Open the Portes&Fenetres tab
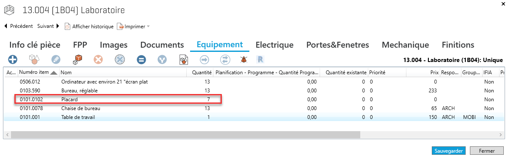The image size is (508, 159). (337, 45)
